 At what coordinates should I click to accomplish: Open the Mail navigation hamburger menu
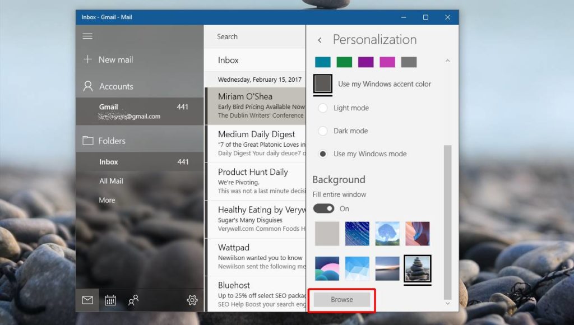(x=87, y=36)
